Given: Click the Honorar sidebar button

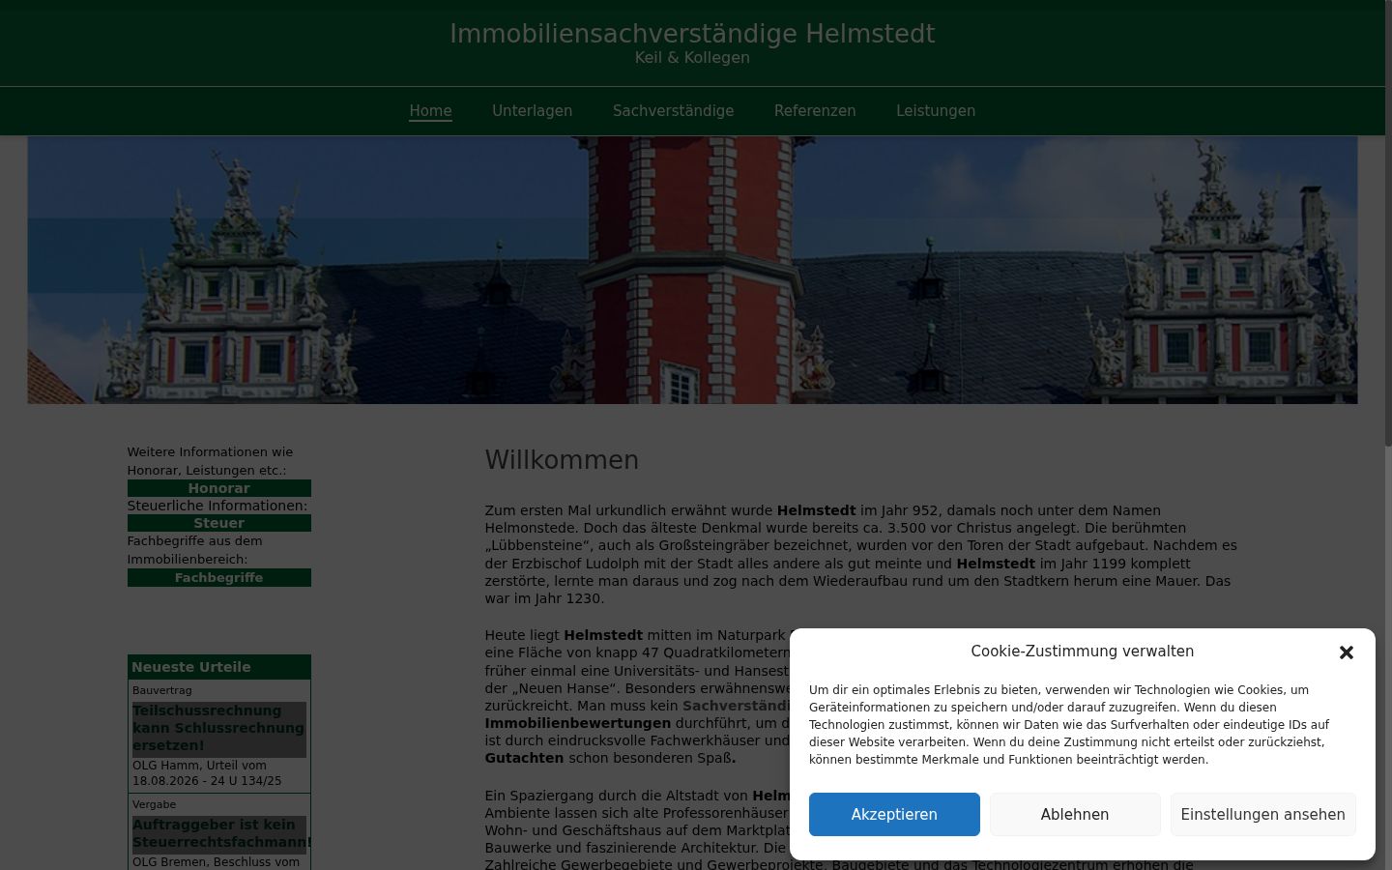Looking at the screenshot, I should coord(219,488).
